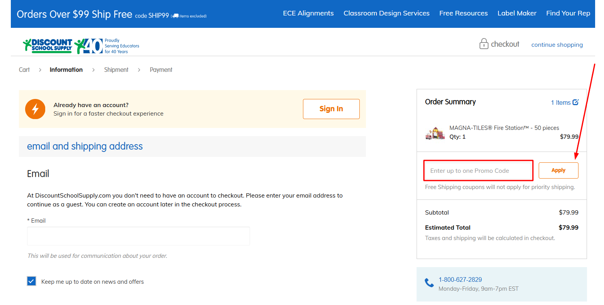
Task: Click the Monday-Friday, 9am-7pm EST text
Action: click(x=478, y=289)
